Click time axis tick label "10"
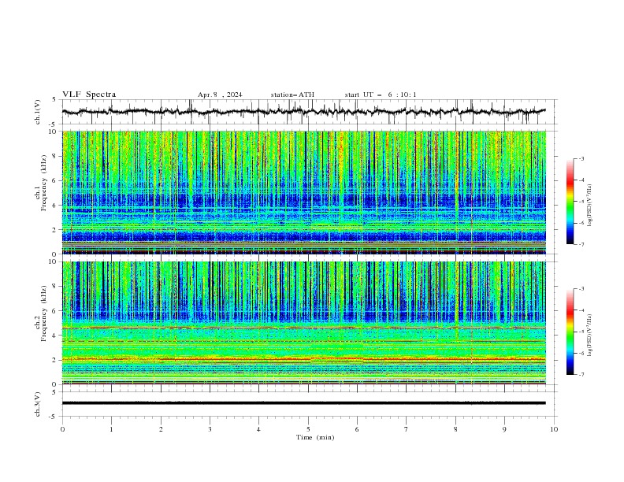This screenshot has width=624, height=482. click(x=554, y=429)
